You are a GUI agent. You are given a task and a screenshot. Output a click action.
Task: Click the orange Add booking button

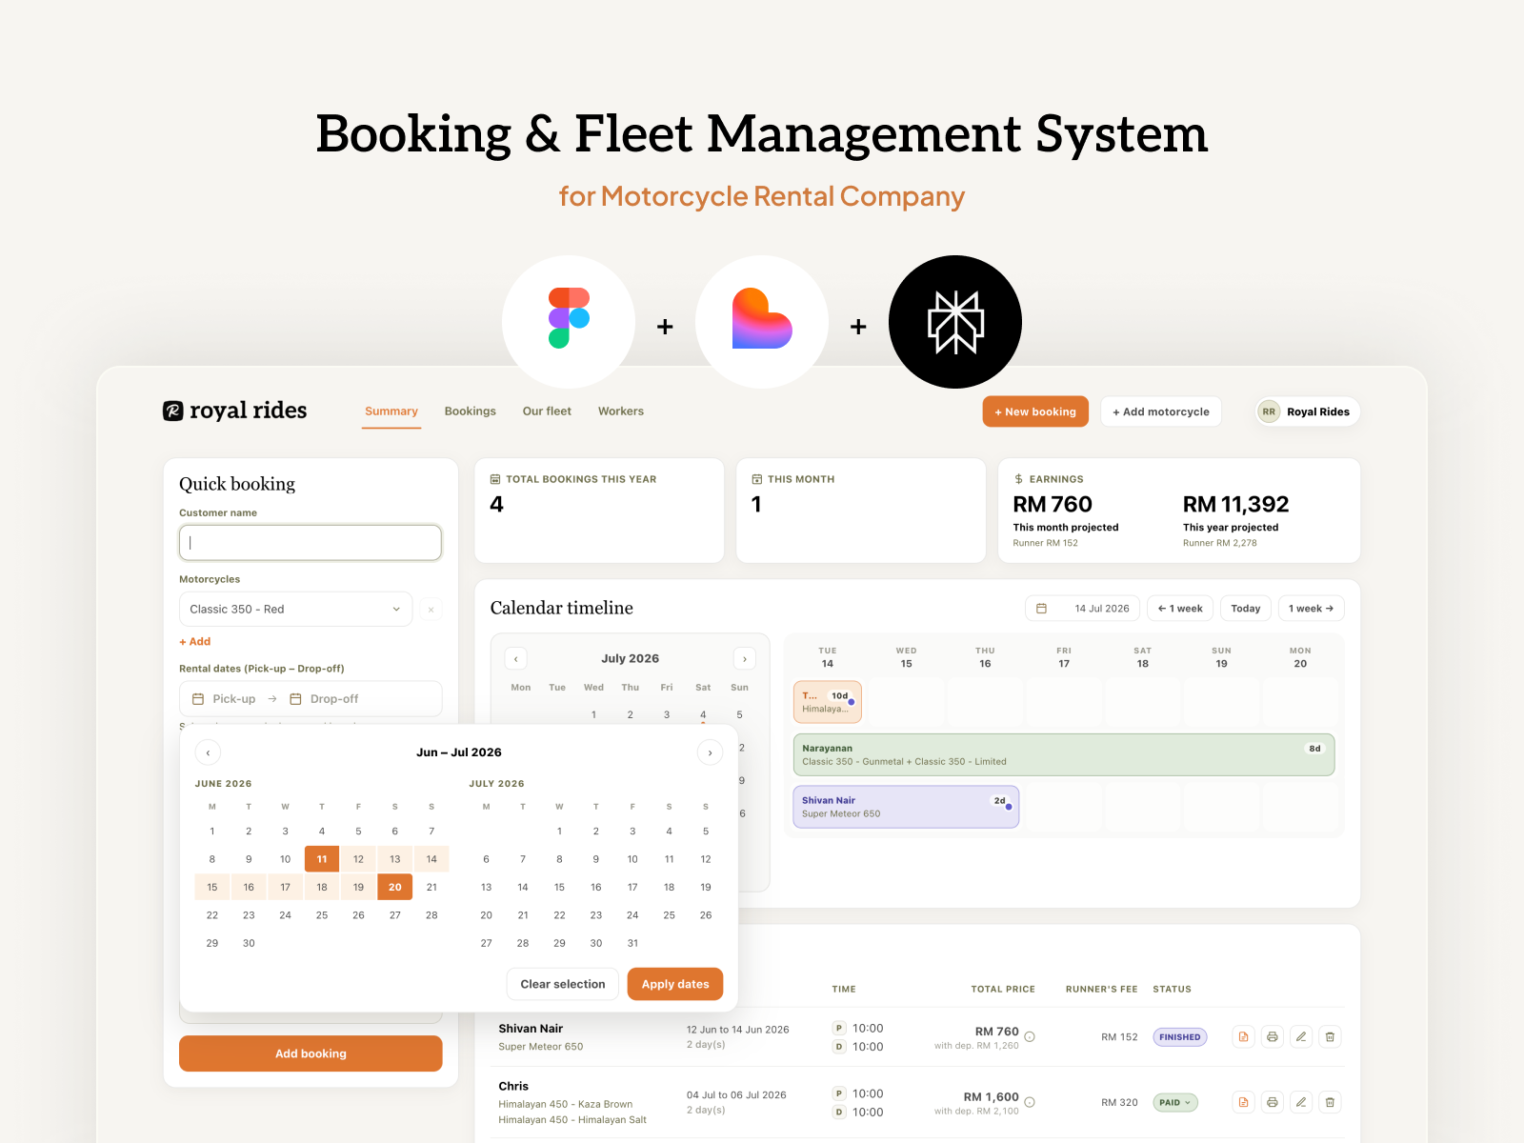[311, 1053]
